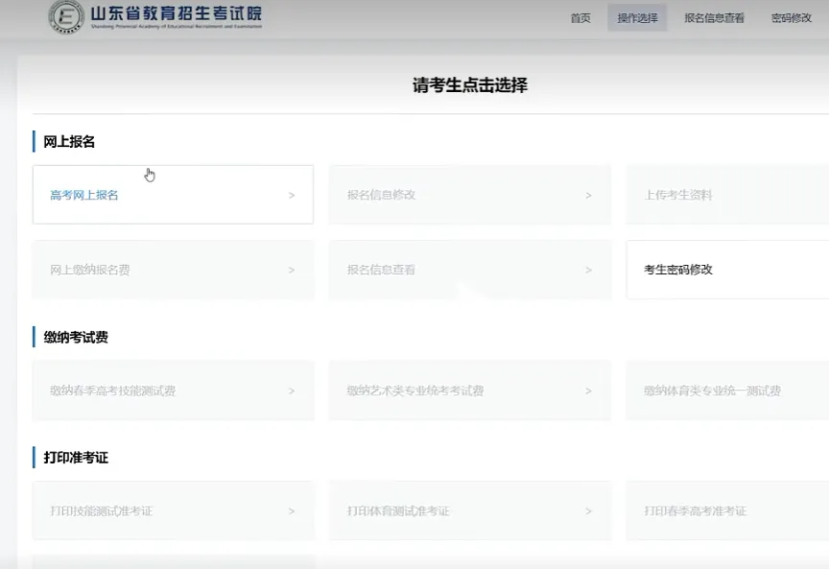
Task: Click the 网上报名 section heading
Action: [x=69, y=142]
